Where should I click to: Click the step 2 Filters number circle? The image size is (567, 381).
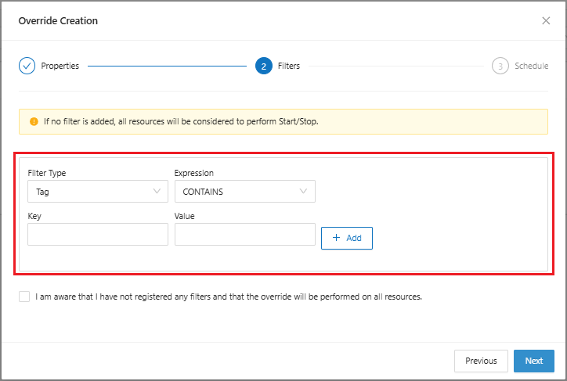click(263, 66)
